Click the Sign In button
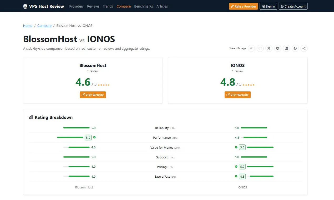This screenshot has width=334, height=200. point(268,6)
